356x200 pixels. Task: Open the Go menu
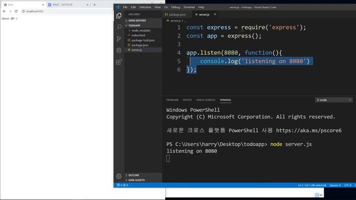click(166, 7)
